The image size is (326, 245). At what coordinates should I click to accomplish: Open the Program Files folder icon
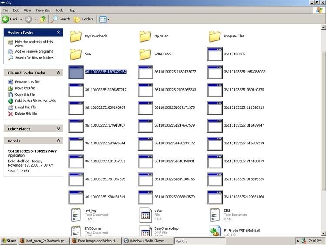(x=215, y=36)
